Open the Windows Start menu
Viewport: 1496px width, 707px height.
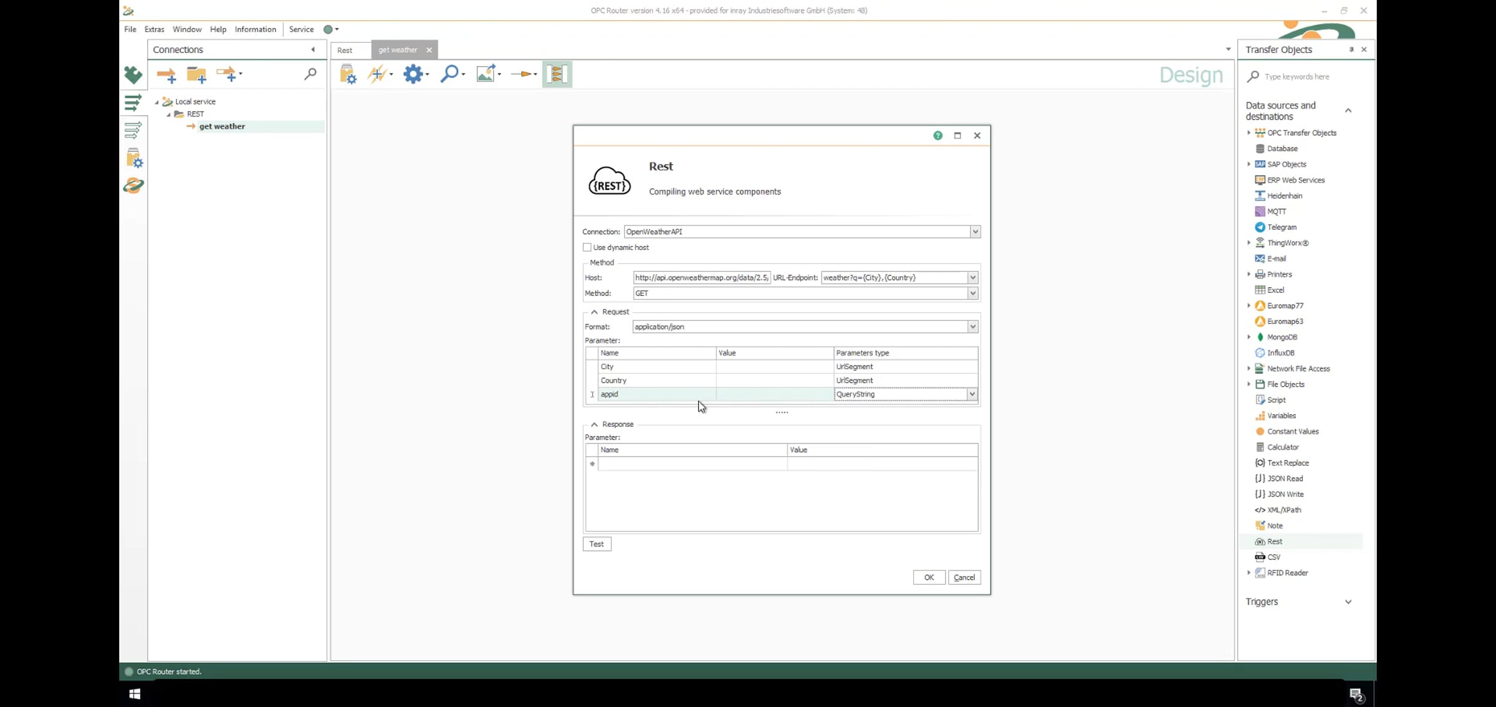pyautogui.click(x=135, y=693)
